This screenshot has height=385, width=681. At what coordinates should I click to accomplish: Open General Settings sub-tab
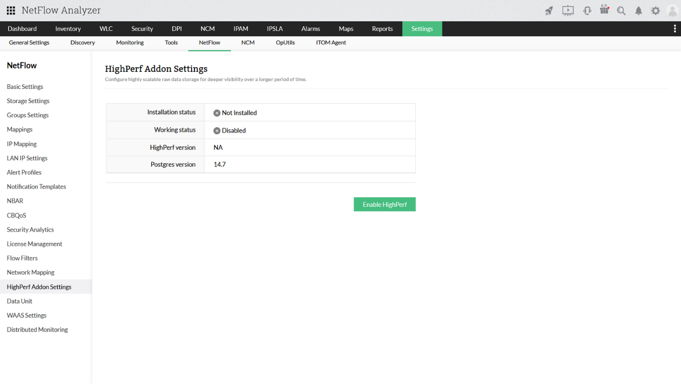pos(29,43)
